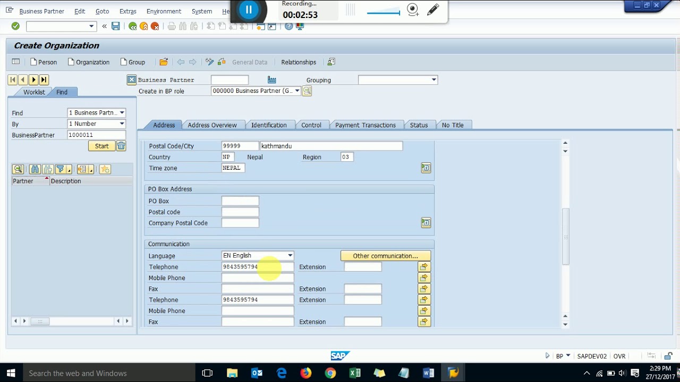
Task: Open the BP dropdown arrow in status bar
Action: tap(568, 356)
